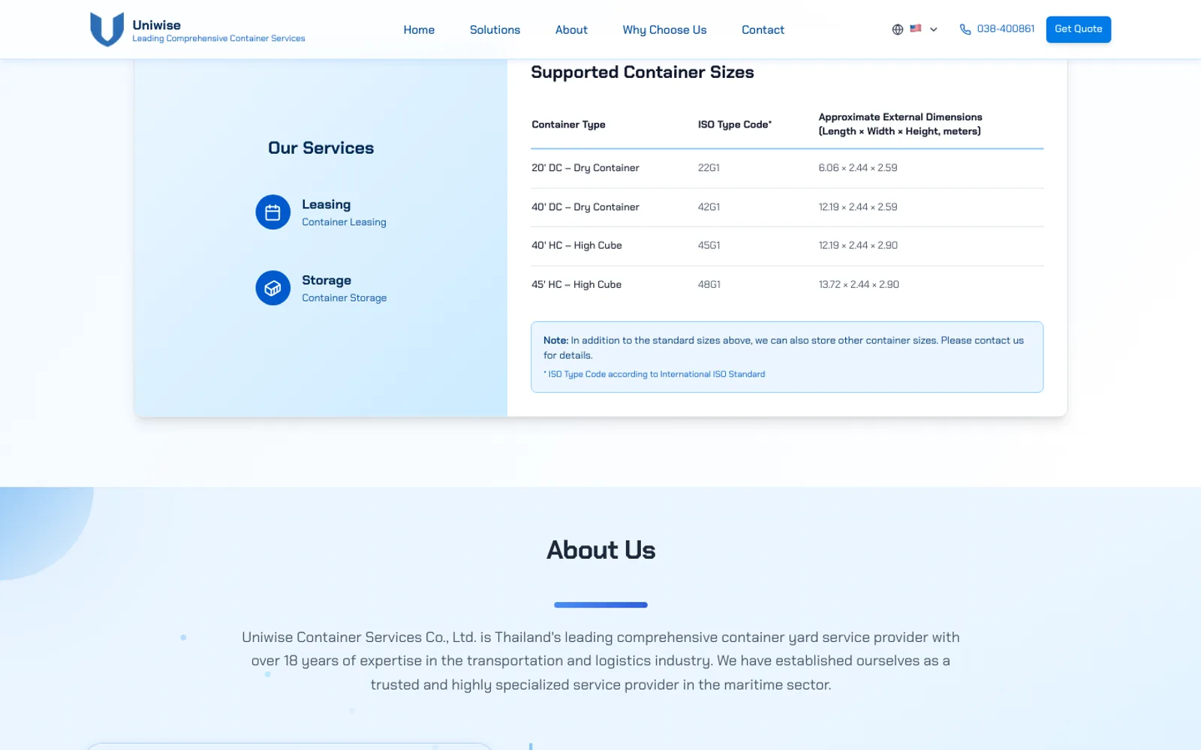Open Why Choose Us menu item
The image size is (1201, 750).
click(x=664, y=30)
